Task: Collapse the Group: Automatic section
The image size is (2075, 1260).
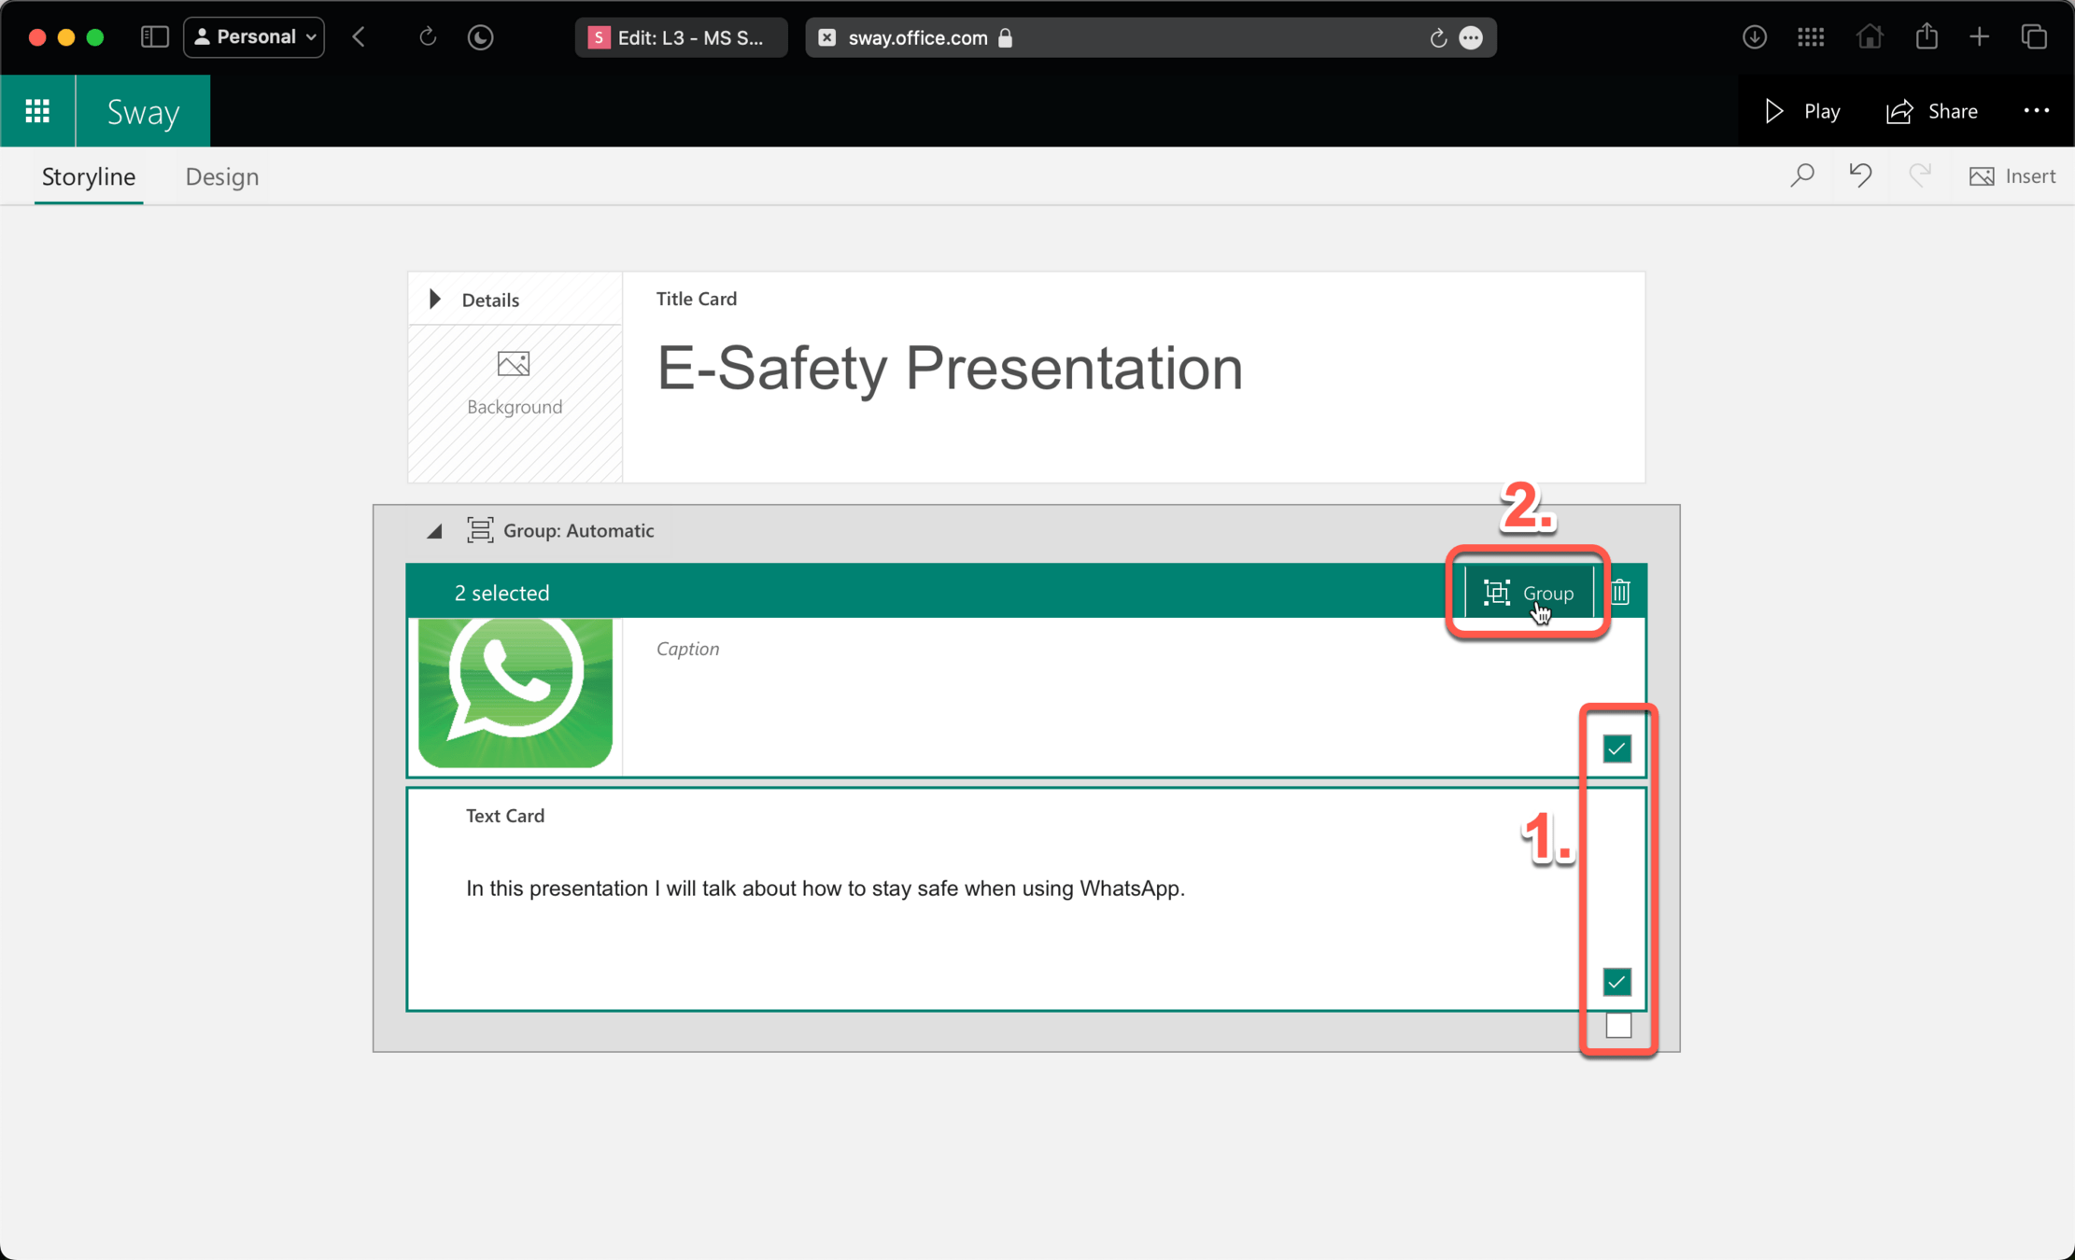Action: (x=434, y=531)
